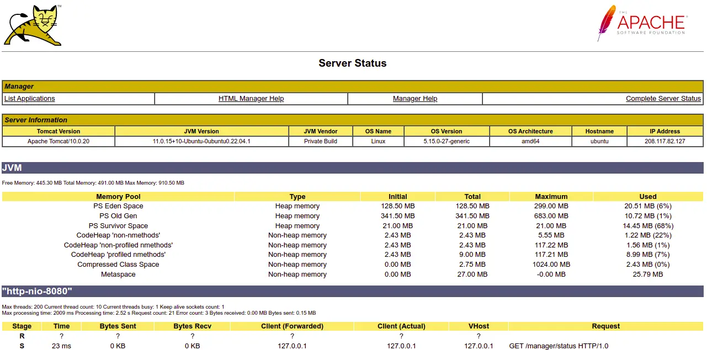This screenshot has height=350, width=707.
Task: Select the PS Eden Space row label
Action: pos(118,206)
